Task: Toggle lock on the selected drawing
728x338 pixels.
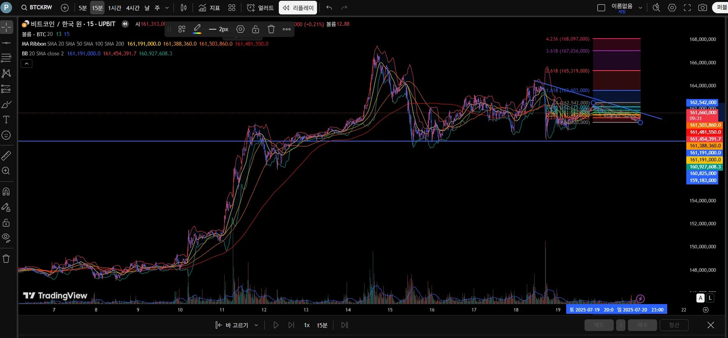Action: pos(256,29)
